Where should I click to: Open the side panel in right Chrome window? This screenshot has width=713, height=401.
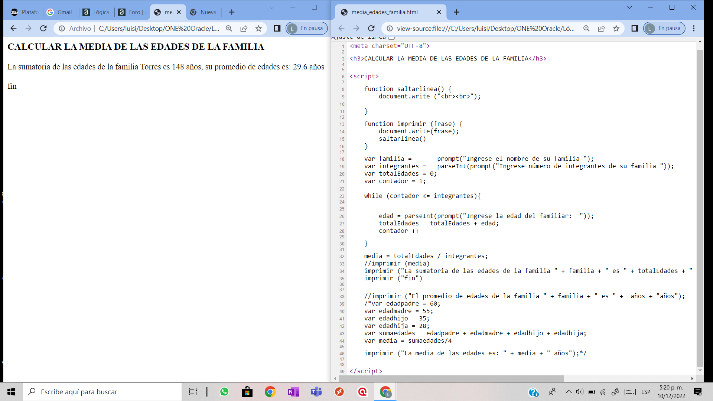635,28
